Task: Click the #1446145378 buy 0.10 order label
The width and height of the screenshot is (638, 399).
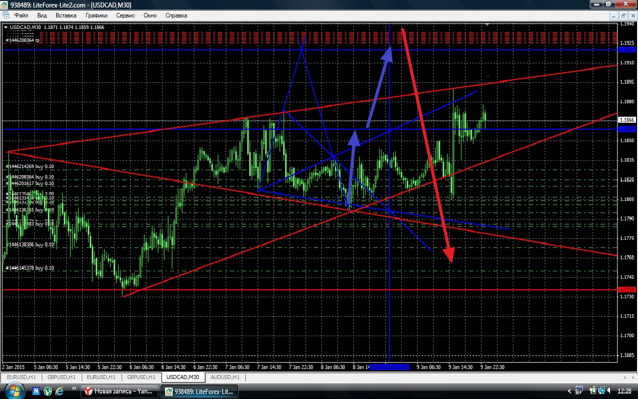Action: pos(30,268)
